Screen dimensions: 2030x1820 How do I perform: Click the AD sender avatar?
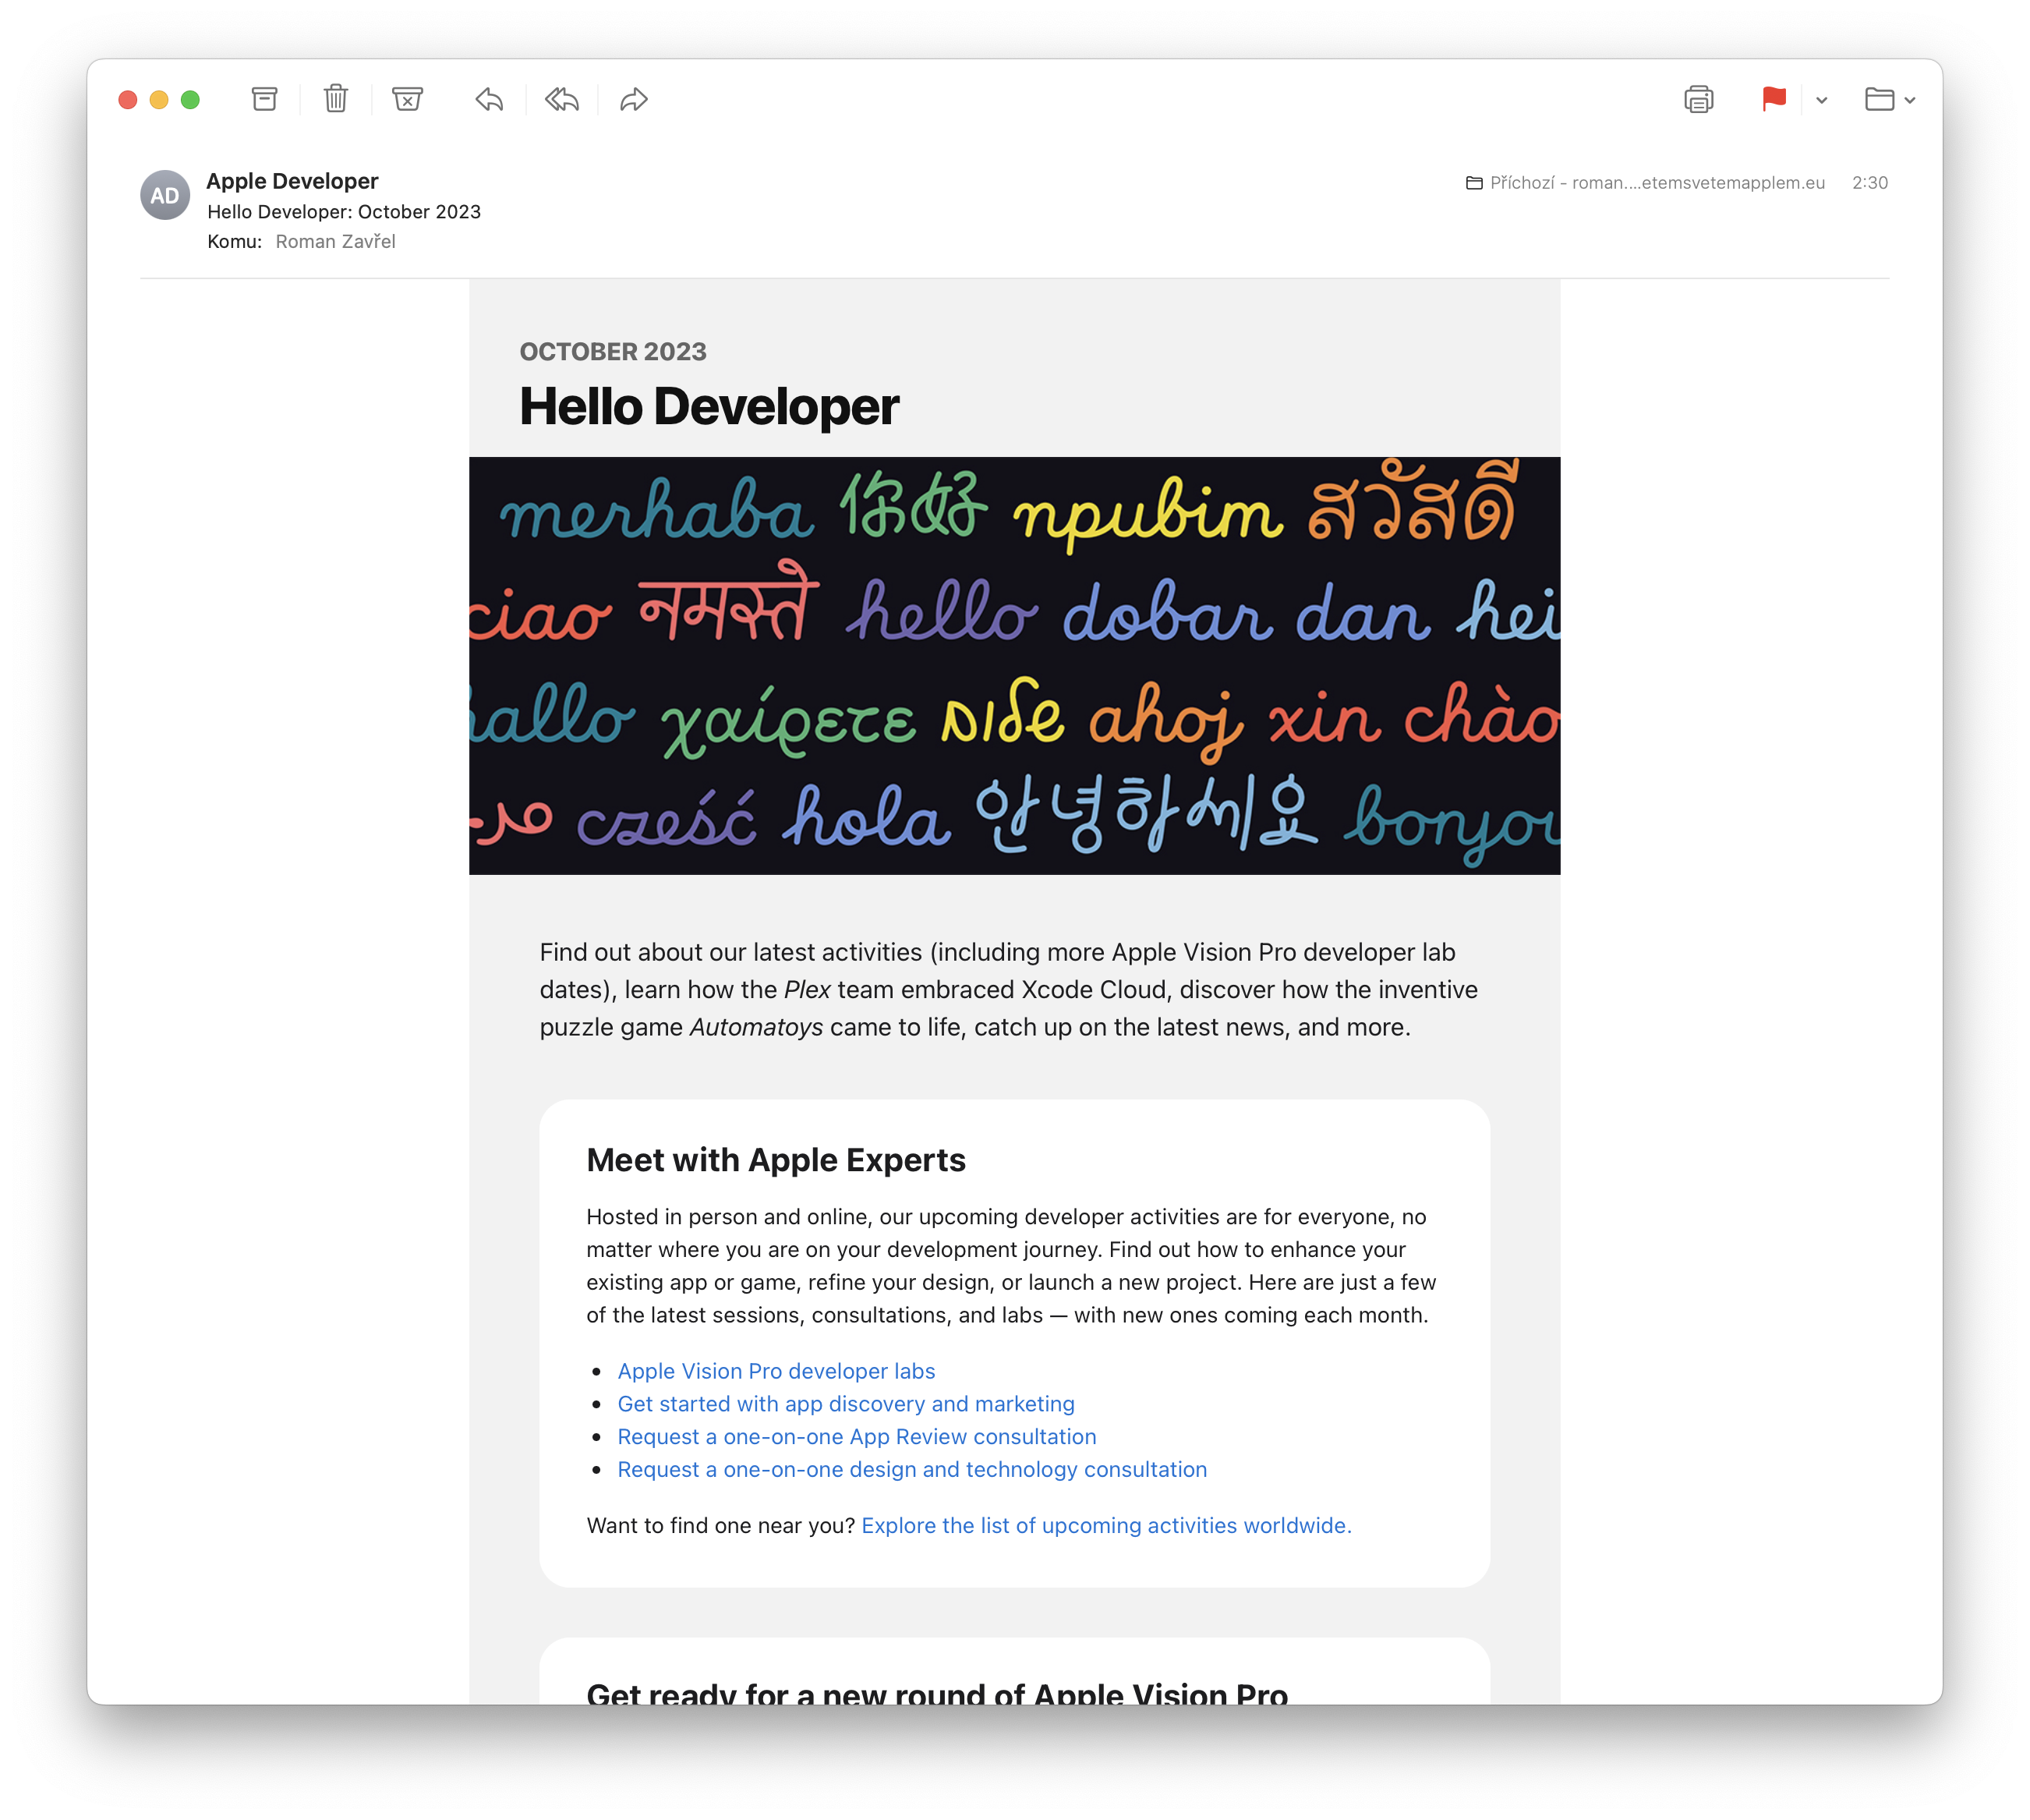pyautogui.click(x=165, y=195)
